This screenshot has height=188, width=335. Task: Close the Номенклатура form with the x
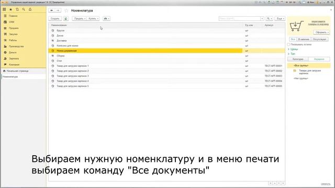tap(331, 10)
